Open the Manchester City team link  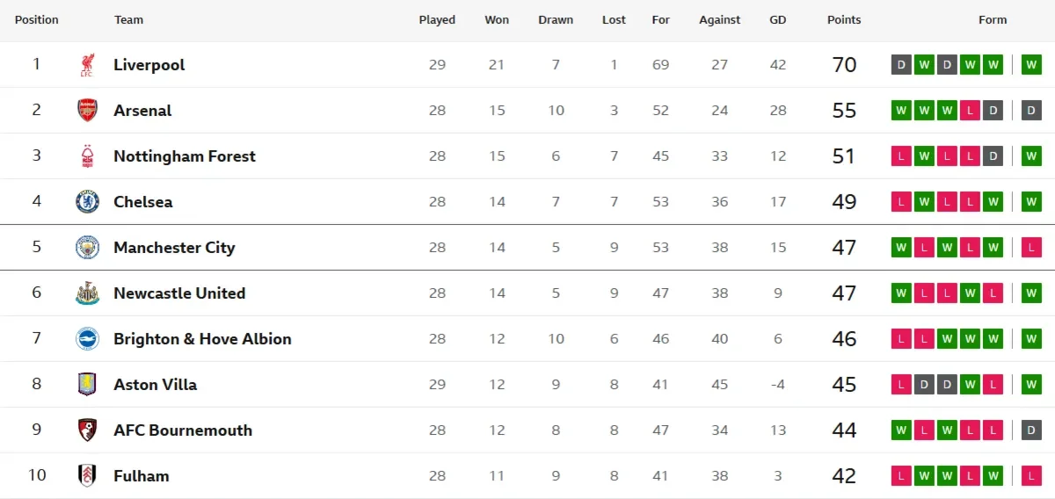pyautogui.click(x=174, y=248)
